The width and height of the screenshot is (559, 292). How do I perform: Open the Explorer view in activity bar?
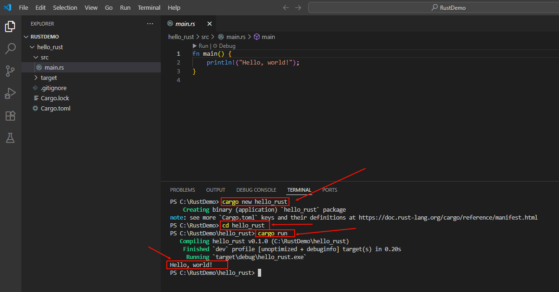coord(10,27)
